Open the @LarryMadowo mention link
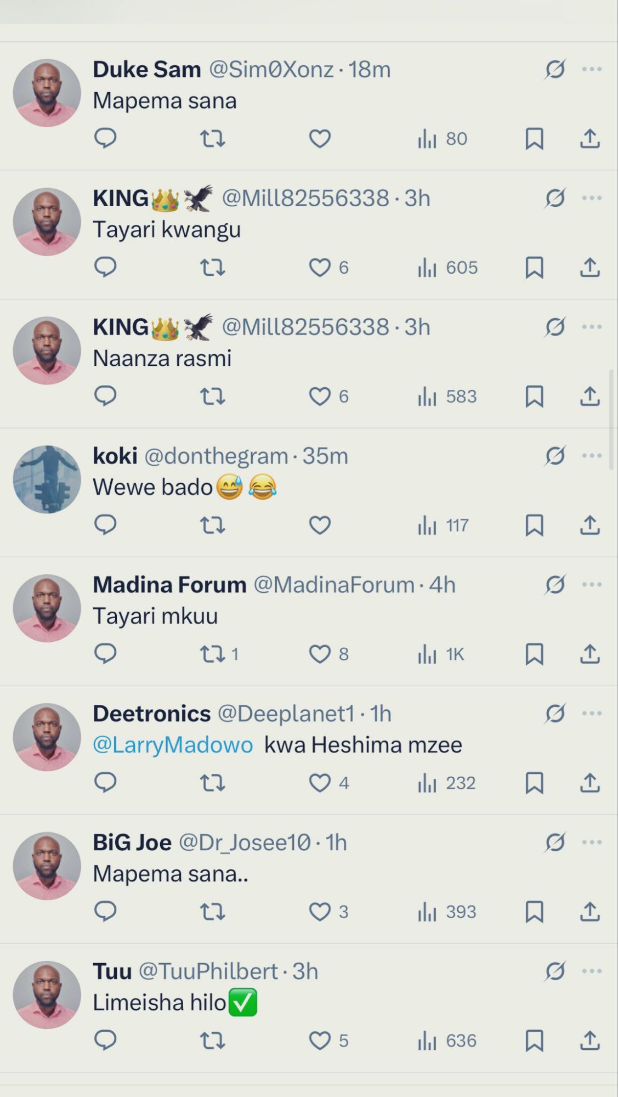Screen dimensions: 618x1097 173,745
